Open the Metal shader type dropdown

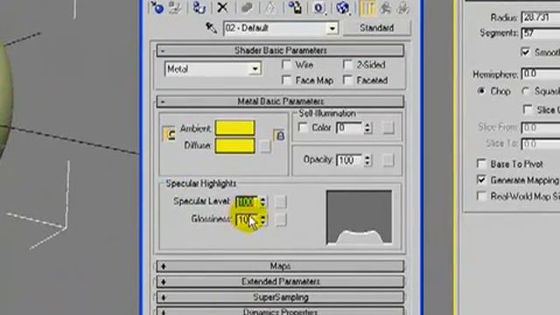255,69
